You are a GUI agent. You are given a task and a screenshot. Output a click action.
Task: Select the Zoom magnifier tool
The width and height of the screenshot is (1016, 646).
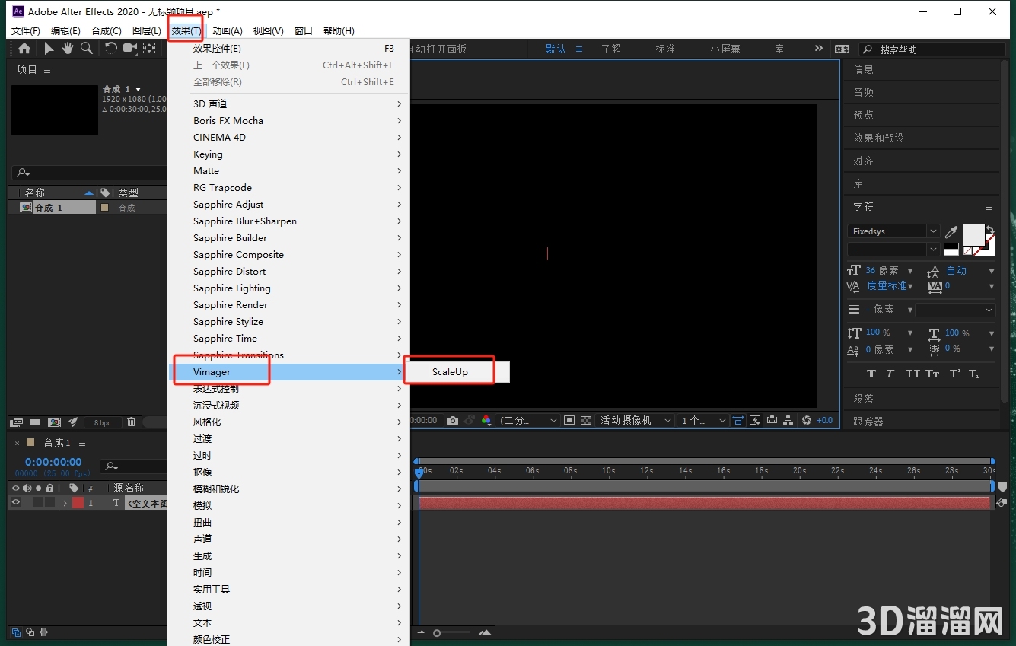click(87, 49)
